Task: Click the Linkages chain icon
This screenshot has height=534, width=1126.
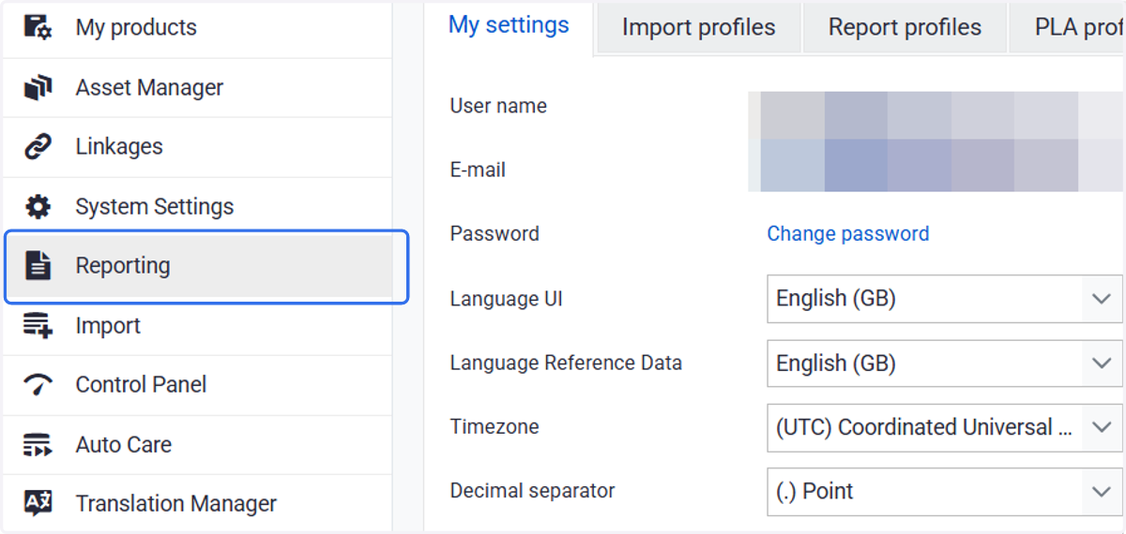Action: coord(38,147)
